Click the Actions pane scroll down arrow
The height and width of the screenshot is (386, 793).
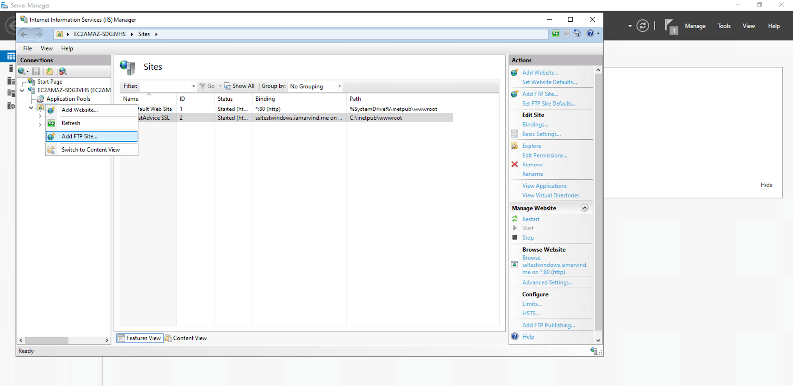point(598,340)
